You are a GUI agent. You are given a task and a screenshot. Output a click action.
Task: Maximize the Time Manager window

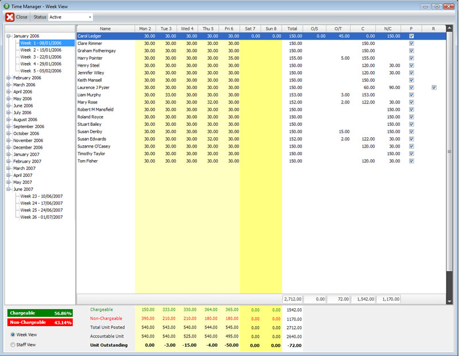pyautogui.click(x=437, y=6)
